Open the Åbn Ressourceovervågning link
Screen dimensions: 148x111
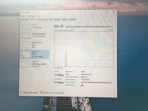(54, 93)
